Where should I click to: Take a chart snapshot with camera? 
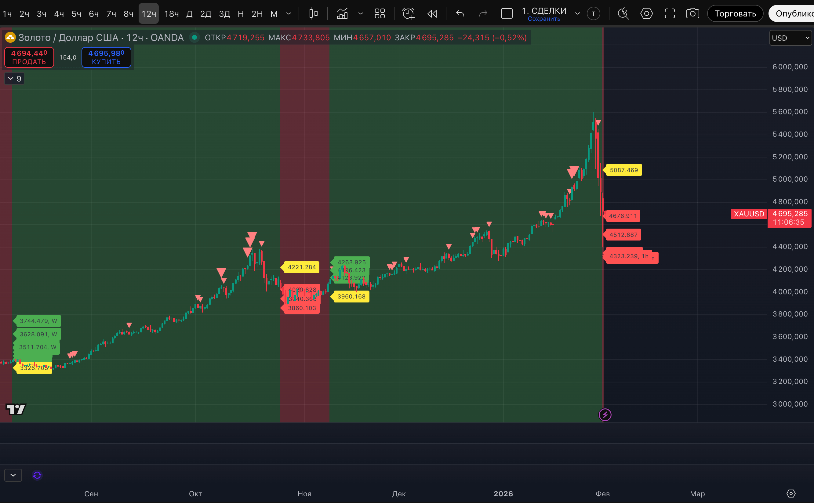pyautogui.click(x=692, y=14)
